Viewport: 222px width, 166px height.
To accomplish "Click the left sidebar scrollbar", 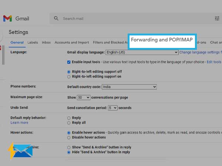I will [3, 55].
